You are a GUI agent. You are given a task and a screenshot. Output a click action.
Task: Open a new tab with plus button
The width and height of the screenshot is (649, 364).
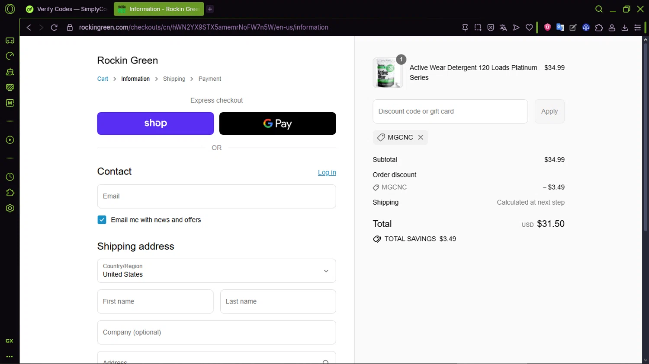click(210, 9)
